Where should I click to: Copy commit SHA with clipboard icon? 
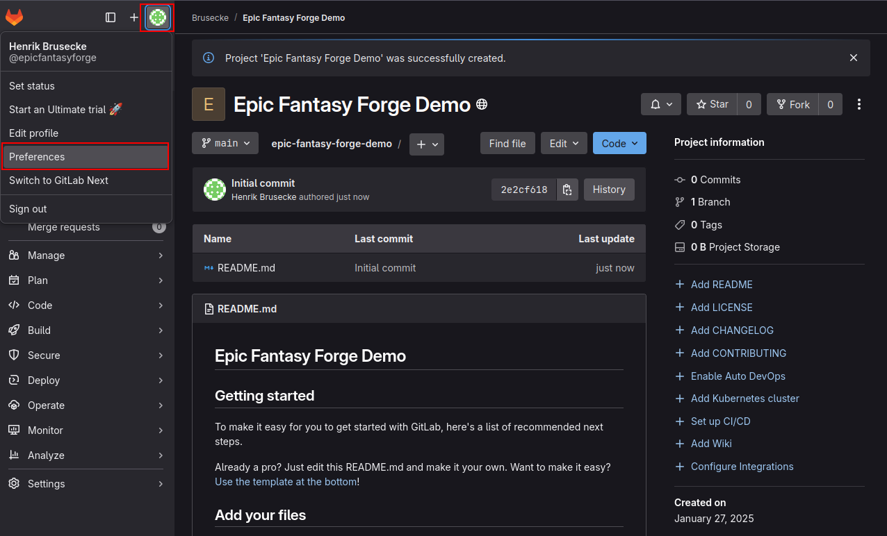click(567, 190)
